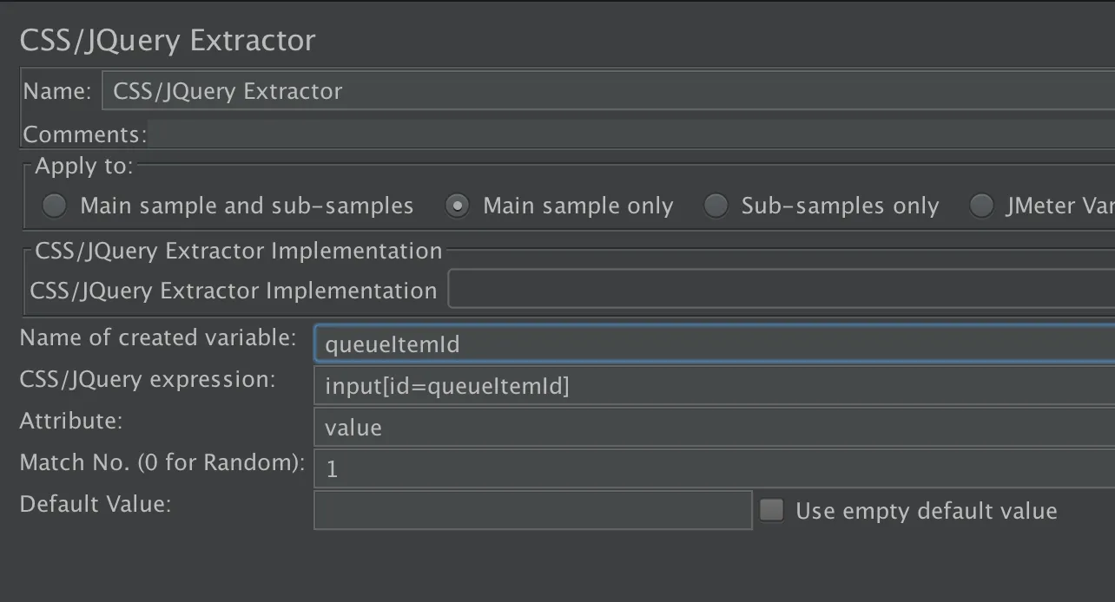This screenshot has width=1115, height=602.
Task: Choose the Sub-samples only radio button
Action: point(716,206)
